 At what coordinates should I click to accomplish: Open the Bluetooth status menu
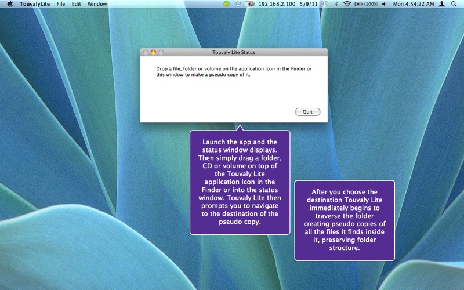[336, 4]
